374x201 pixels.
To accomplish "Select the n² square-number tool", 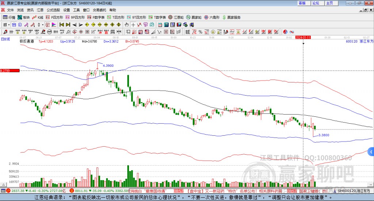I will [x=62, y=32].
